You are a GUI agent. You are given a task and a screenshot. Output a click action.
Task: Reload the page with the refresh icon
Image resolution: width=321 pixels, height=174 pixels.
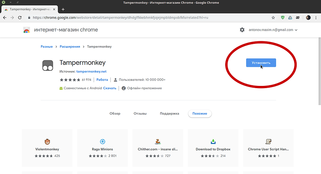tap(20, 18)
